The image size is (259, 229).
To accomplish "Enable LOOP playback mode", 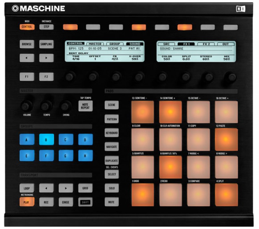I will tap(27, 188).
